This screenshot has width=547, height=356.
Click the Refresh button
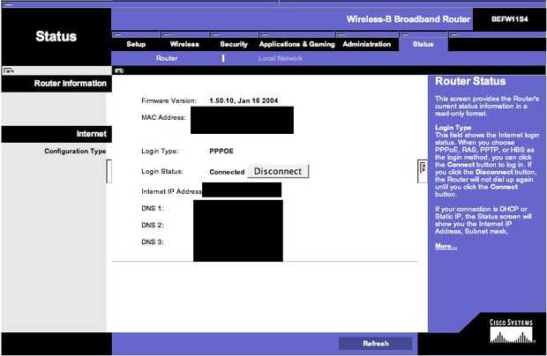(x=375, y=344)
